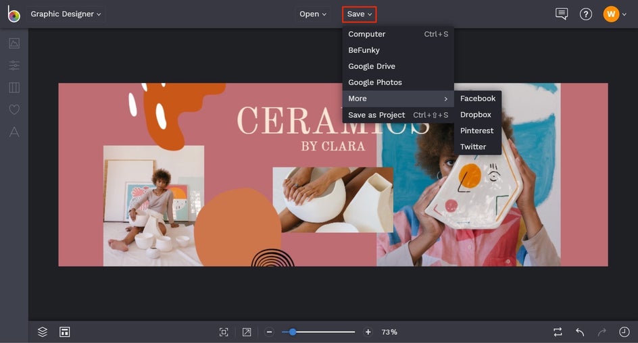The width and height of the screenshot is (638, 343).
Task: Select Google Drive save option
Action: click(x=398, y=66)
